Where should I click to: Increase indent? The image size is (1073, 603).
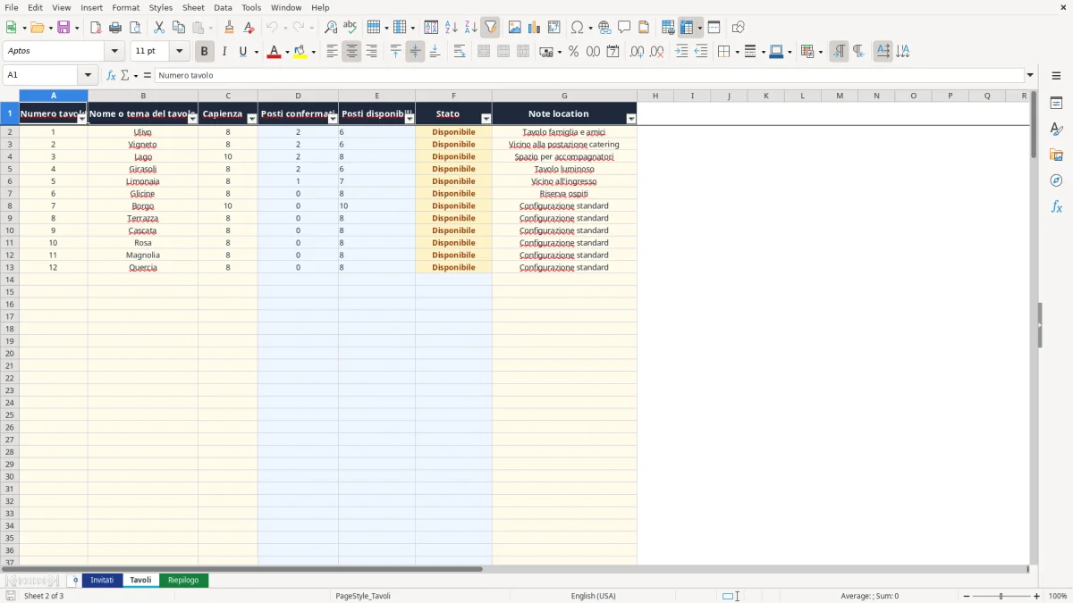[x=681, y=52]
